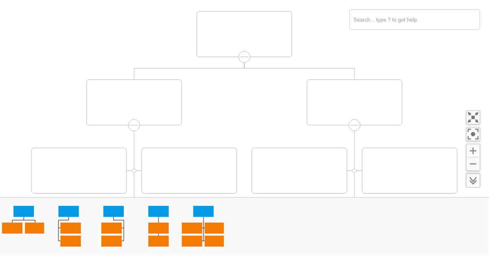
Task: Collapse the right second-level node's children
Action: 355,125
